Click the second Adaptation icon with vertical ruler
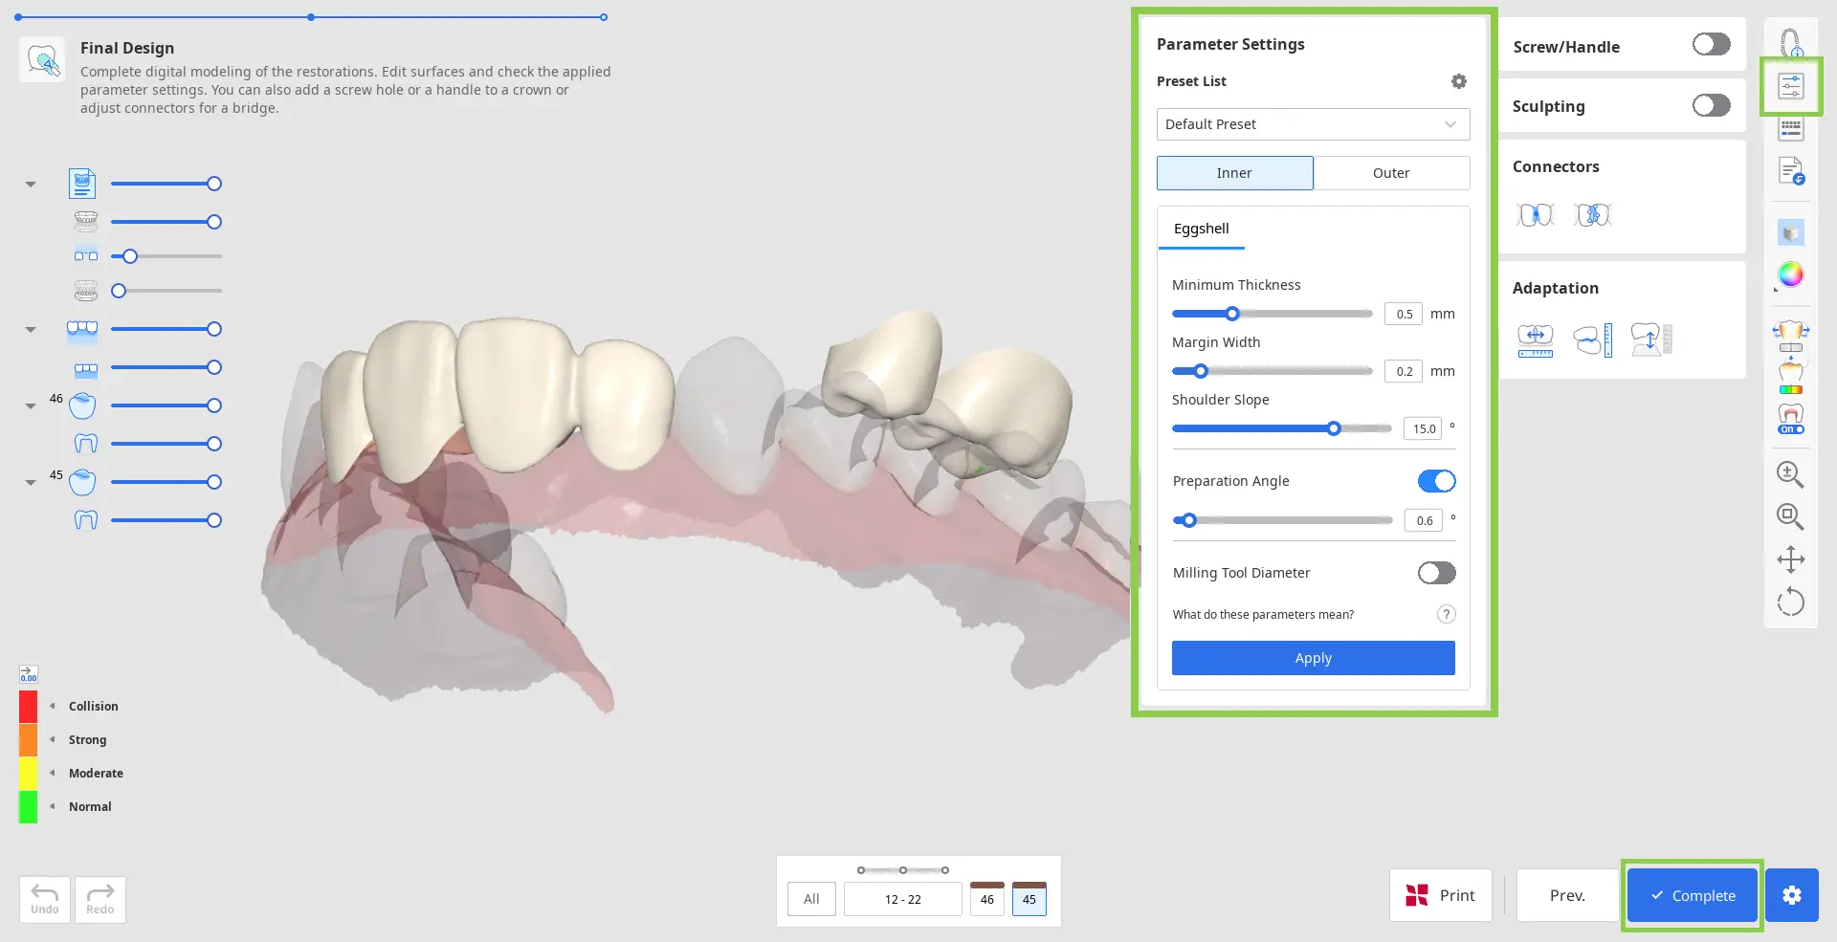The height and width of the screenshot is (942, 1837). (1593, 340)
